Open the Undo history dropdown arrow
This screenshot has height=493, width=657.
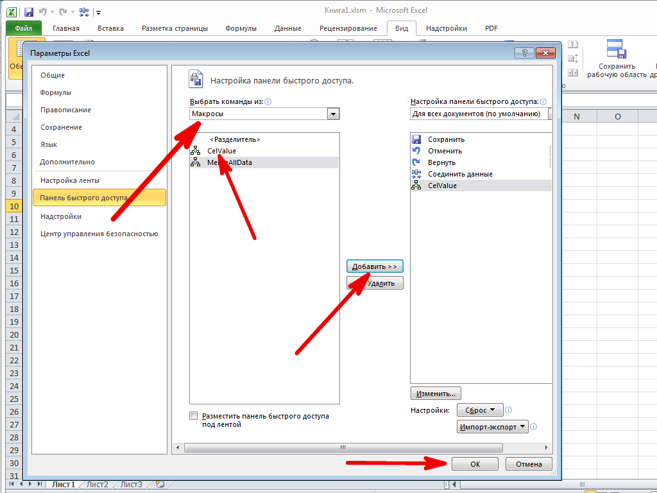pyautogui.click(x=53, y=13)
